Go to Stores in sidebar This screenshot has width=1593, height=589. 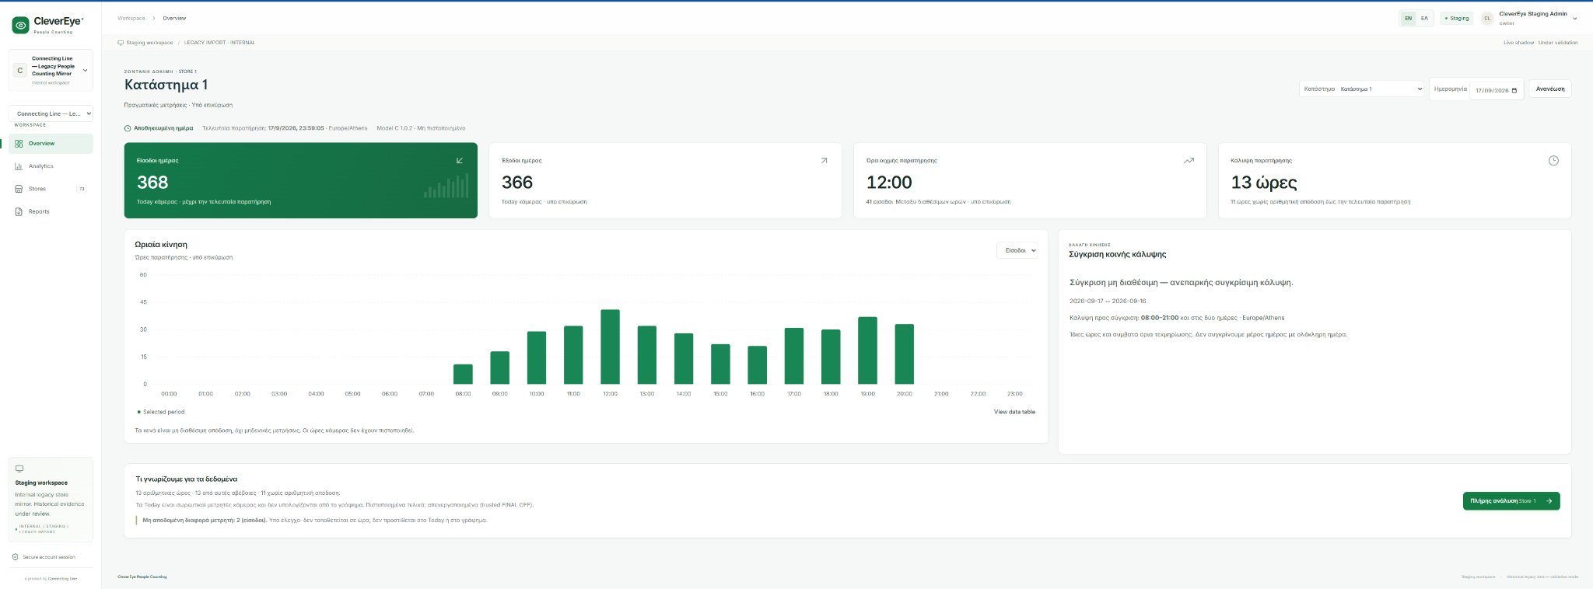pos(51,189)
